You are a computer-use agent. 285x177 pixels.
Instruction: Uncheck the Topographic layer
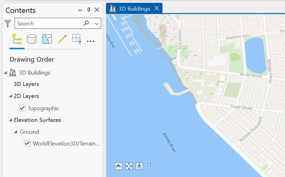point(22,108)
